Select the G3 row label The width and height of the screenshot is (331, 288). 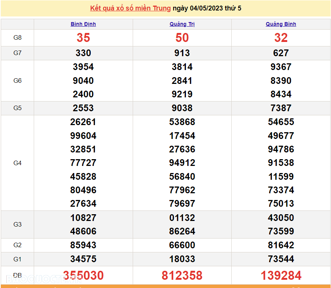click(17, 224)
